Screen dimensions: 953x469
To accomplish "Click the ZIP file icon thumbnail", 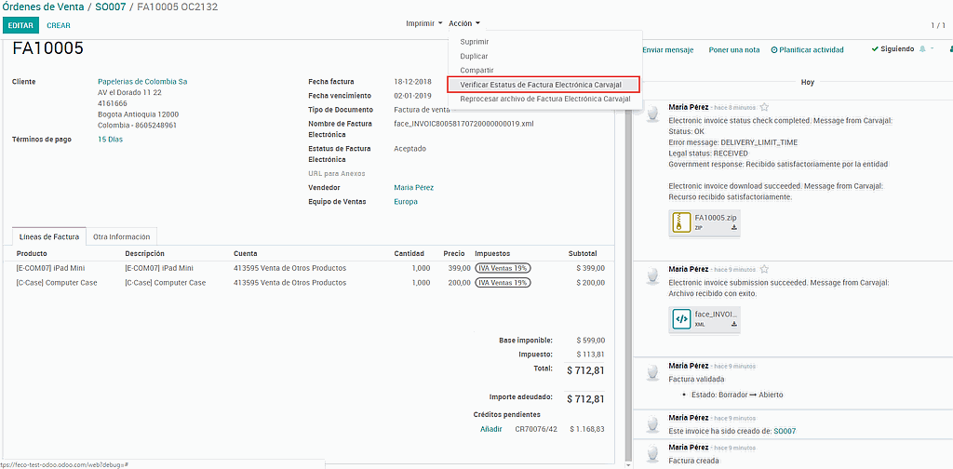I will tap(681, 223).
